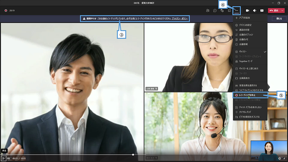
Task: Click the presenter thumbnail in the corner
Action: 269,151
